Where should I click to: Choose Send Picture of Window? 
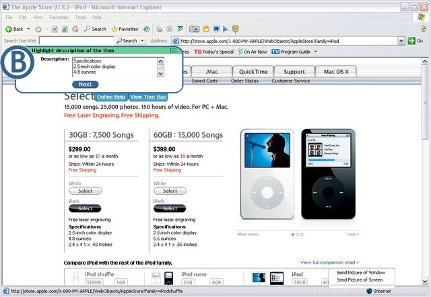coord(361,273)
